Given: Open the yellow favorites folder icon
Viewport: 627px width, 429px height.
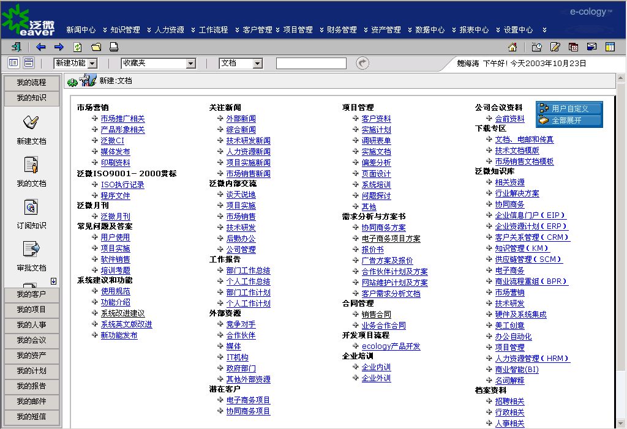Looking at the screenshot, I should point(96,47).
